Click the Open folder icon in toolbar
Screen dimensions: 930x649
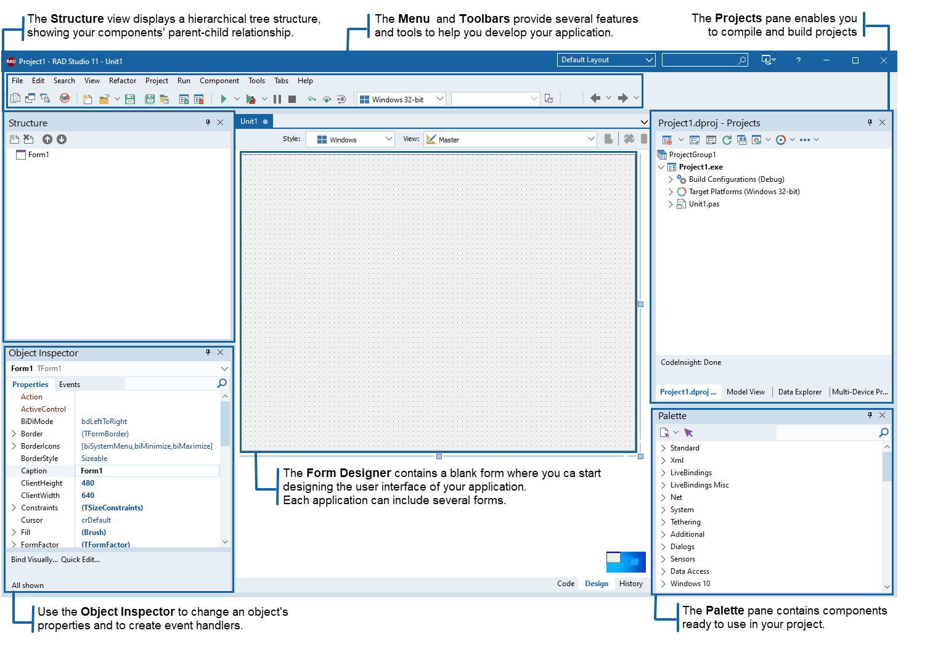coord(104,99)
